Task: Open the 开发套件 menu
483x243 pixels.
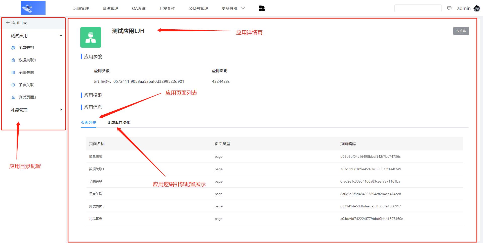Action: [x=167, y=8]
